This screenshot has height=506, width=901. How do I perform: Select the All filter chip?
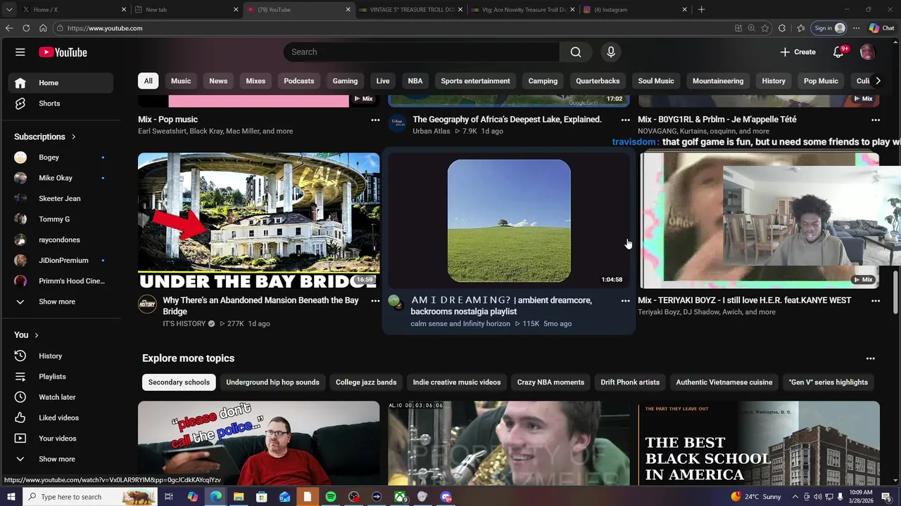[148, 81]
